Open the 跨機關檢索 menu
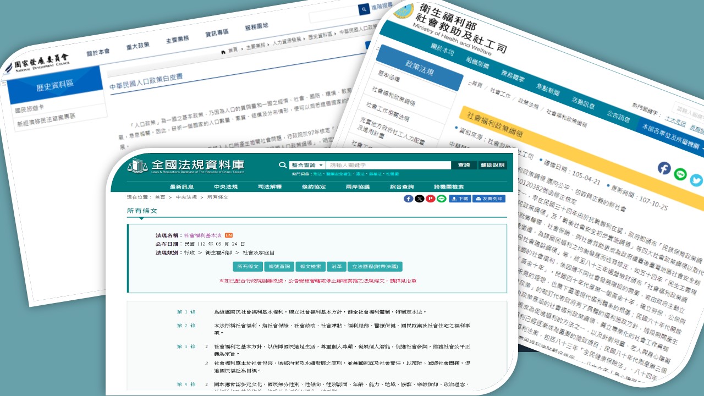This screenshot has height=396, width=704. [x=448, y=186]
